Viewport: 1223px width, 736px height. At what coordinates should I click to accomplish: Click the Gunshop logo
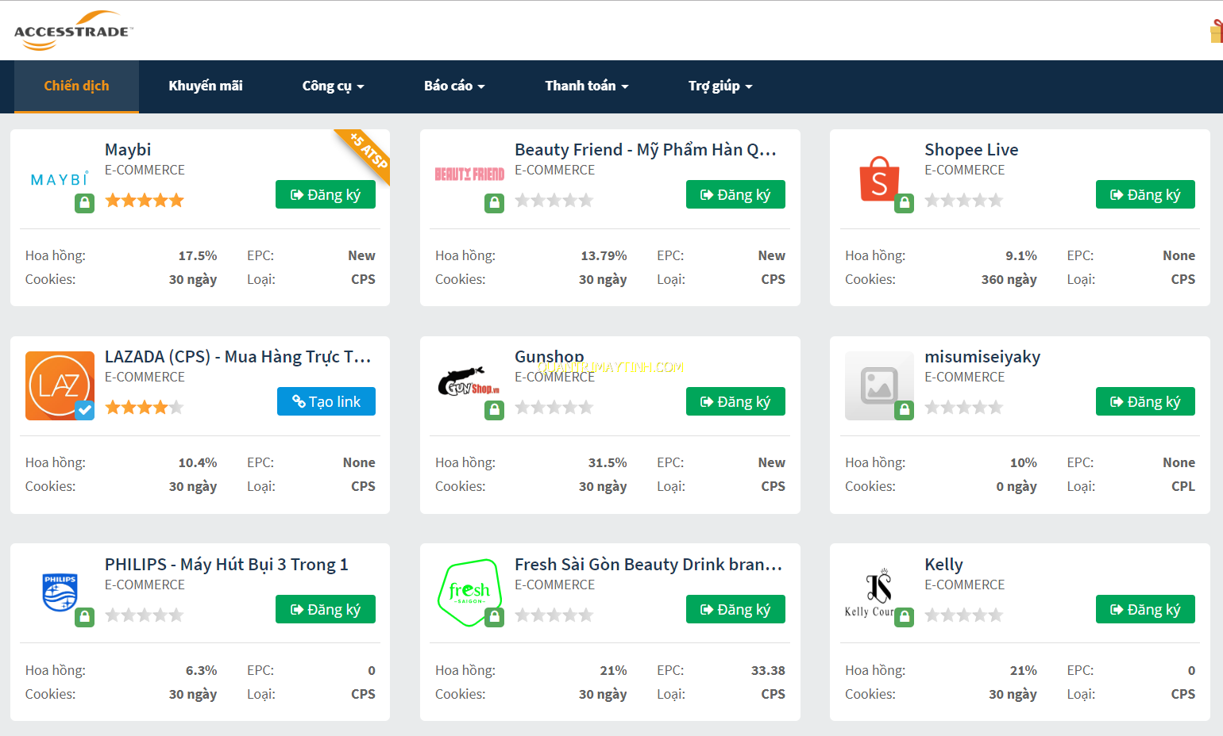469,381
